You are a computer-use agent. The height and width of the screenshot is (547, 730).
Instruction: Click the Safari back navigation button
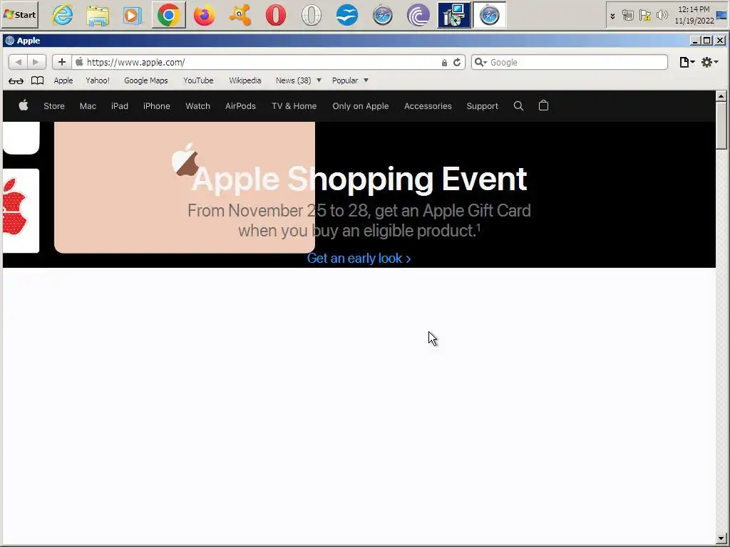click(18, 62)
